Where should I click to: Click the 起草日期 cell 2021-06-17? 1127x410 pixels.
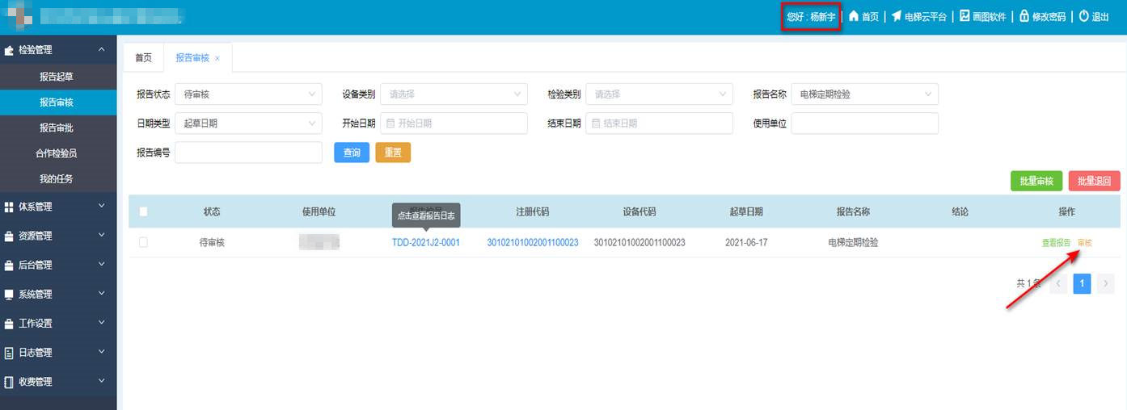pyautogui.click(x=746, y=242)
